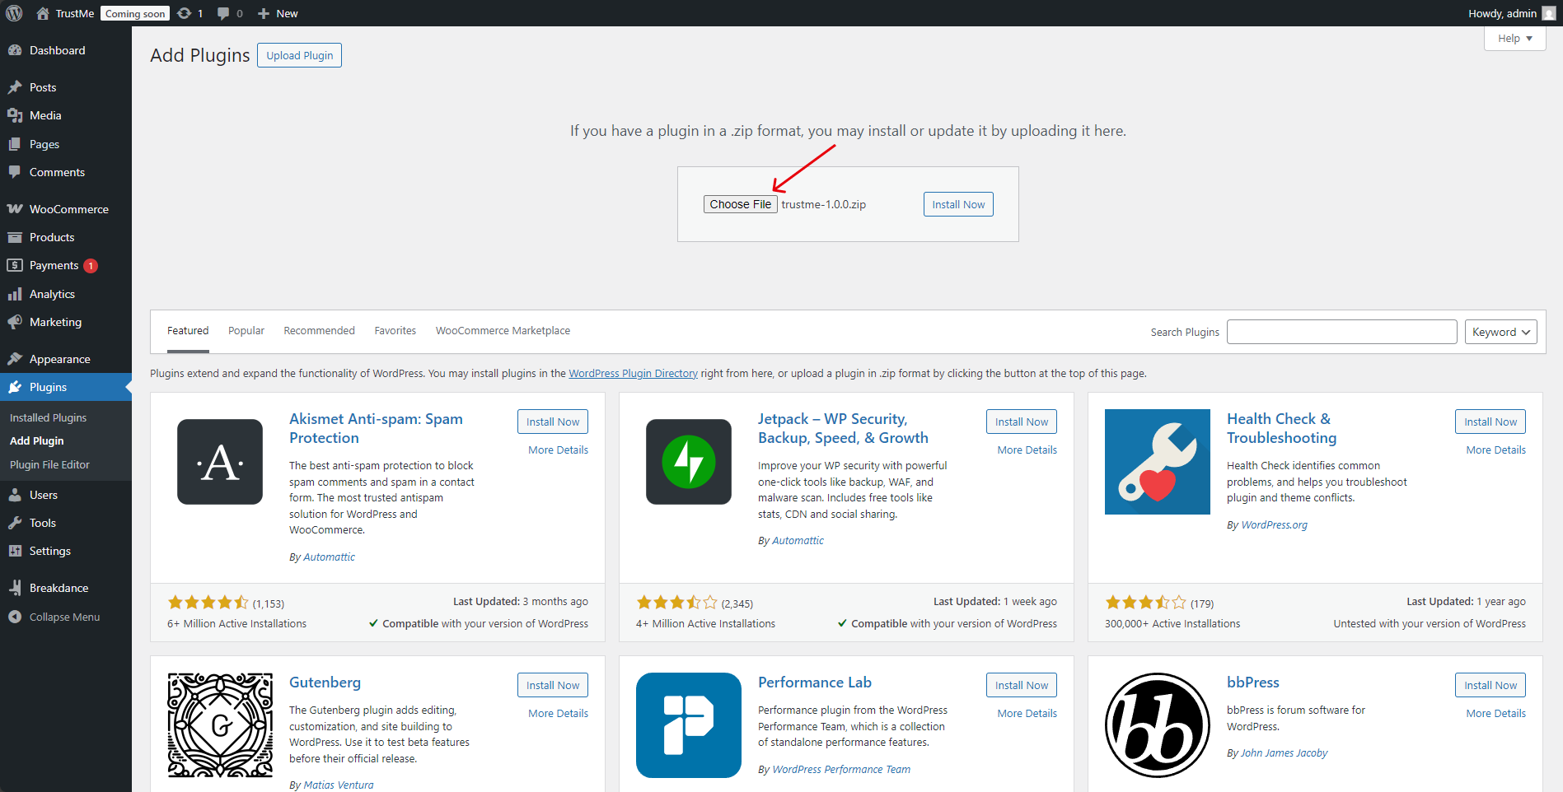Screen dimensions: 1563x792
Task: Click the WordPress logo in admin bar
Action: click(x=14, y=13)
